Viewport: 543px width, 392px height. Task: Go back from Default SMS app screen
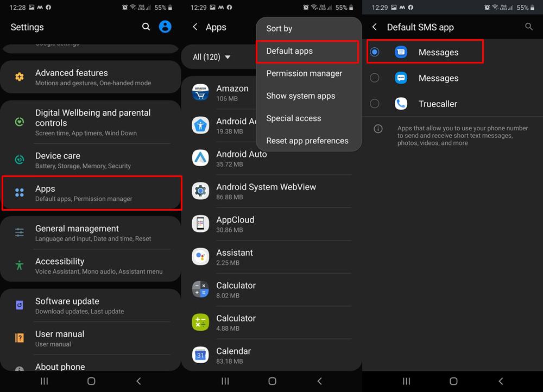375,27
